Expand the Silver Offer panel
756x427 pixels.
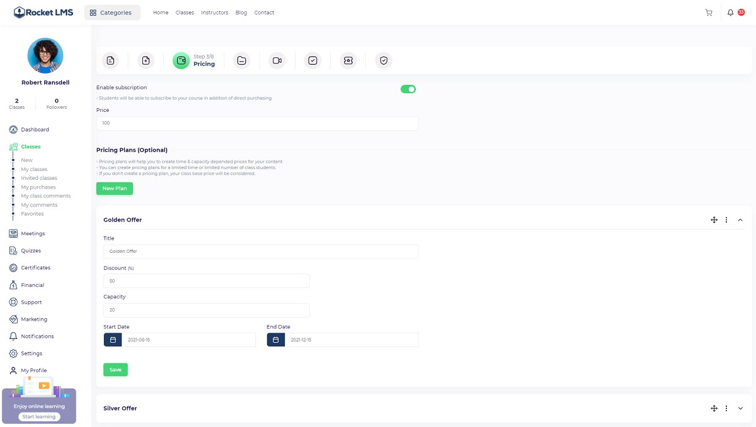click(740, 408)
